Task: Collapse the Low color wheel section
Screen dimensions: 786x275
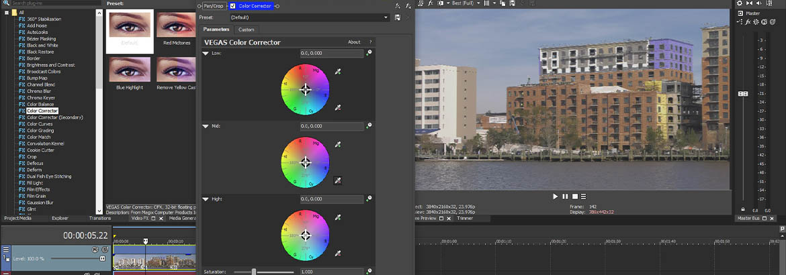Action: (206, 53)
